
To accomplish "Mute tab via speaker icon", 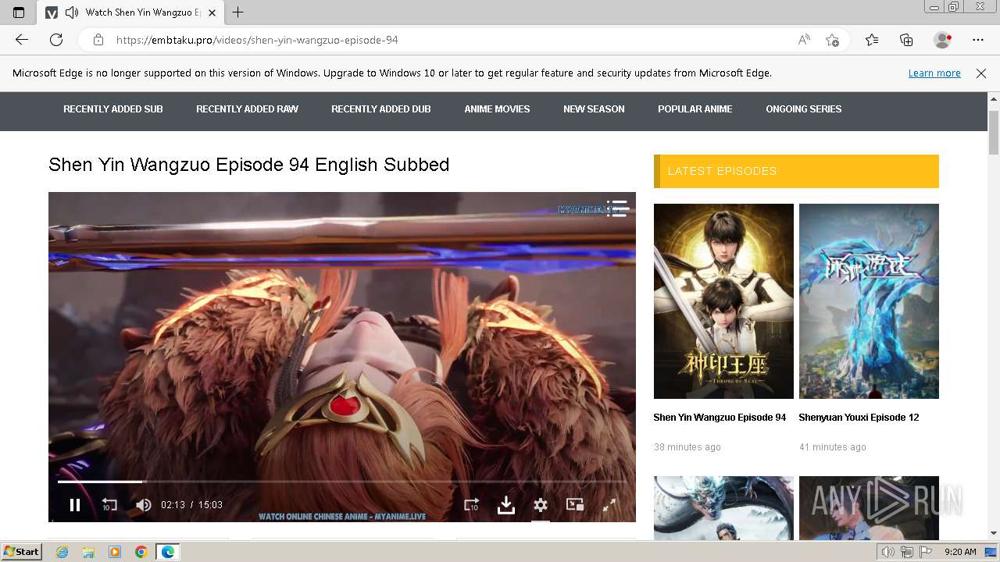I will (72, 12).
